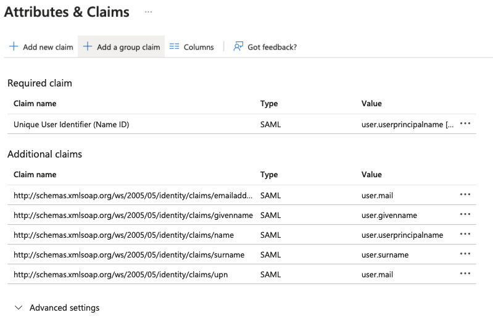The height and width of the screenshot is (323, 493).
Task: Click the plus icon for Add new claim
Action: [x=14, y=47]
